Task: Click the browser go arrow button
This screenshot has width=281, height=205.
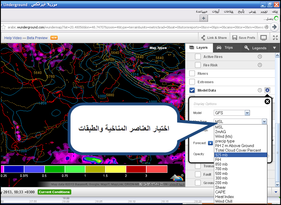Action: pyautogui.click(x=274, y=27)
